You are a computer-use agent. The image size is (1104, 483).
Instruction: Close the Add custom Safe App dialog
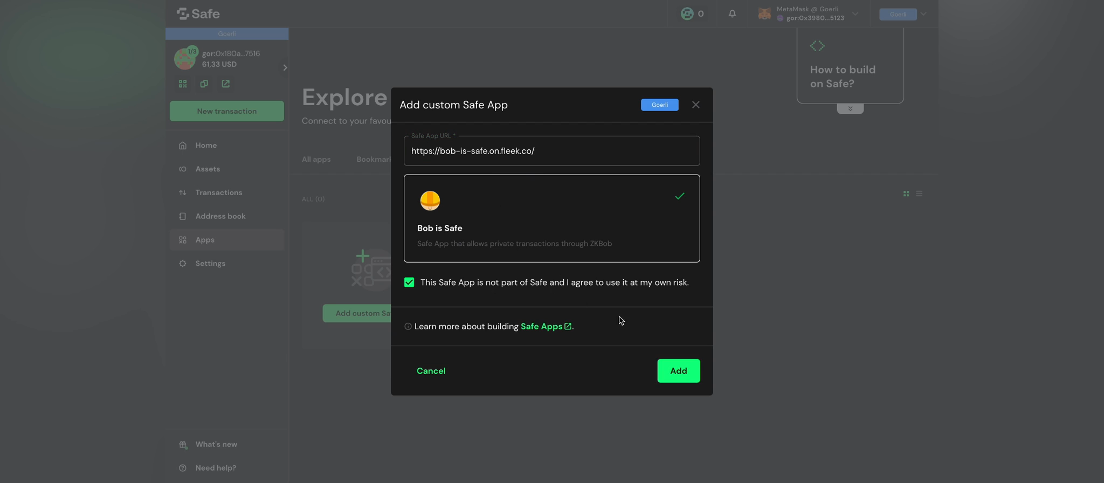tap(695, 105)
